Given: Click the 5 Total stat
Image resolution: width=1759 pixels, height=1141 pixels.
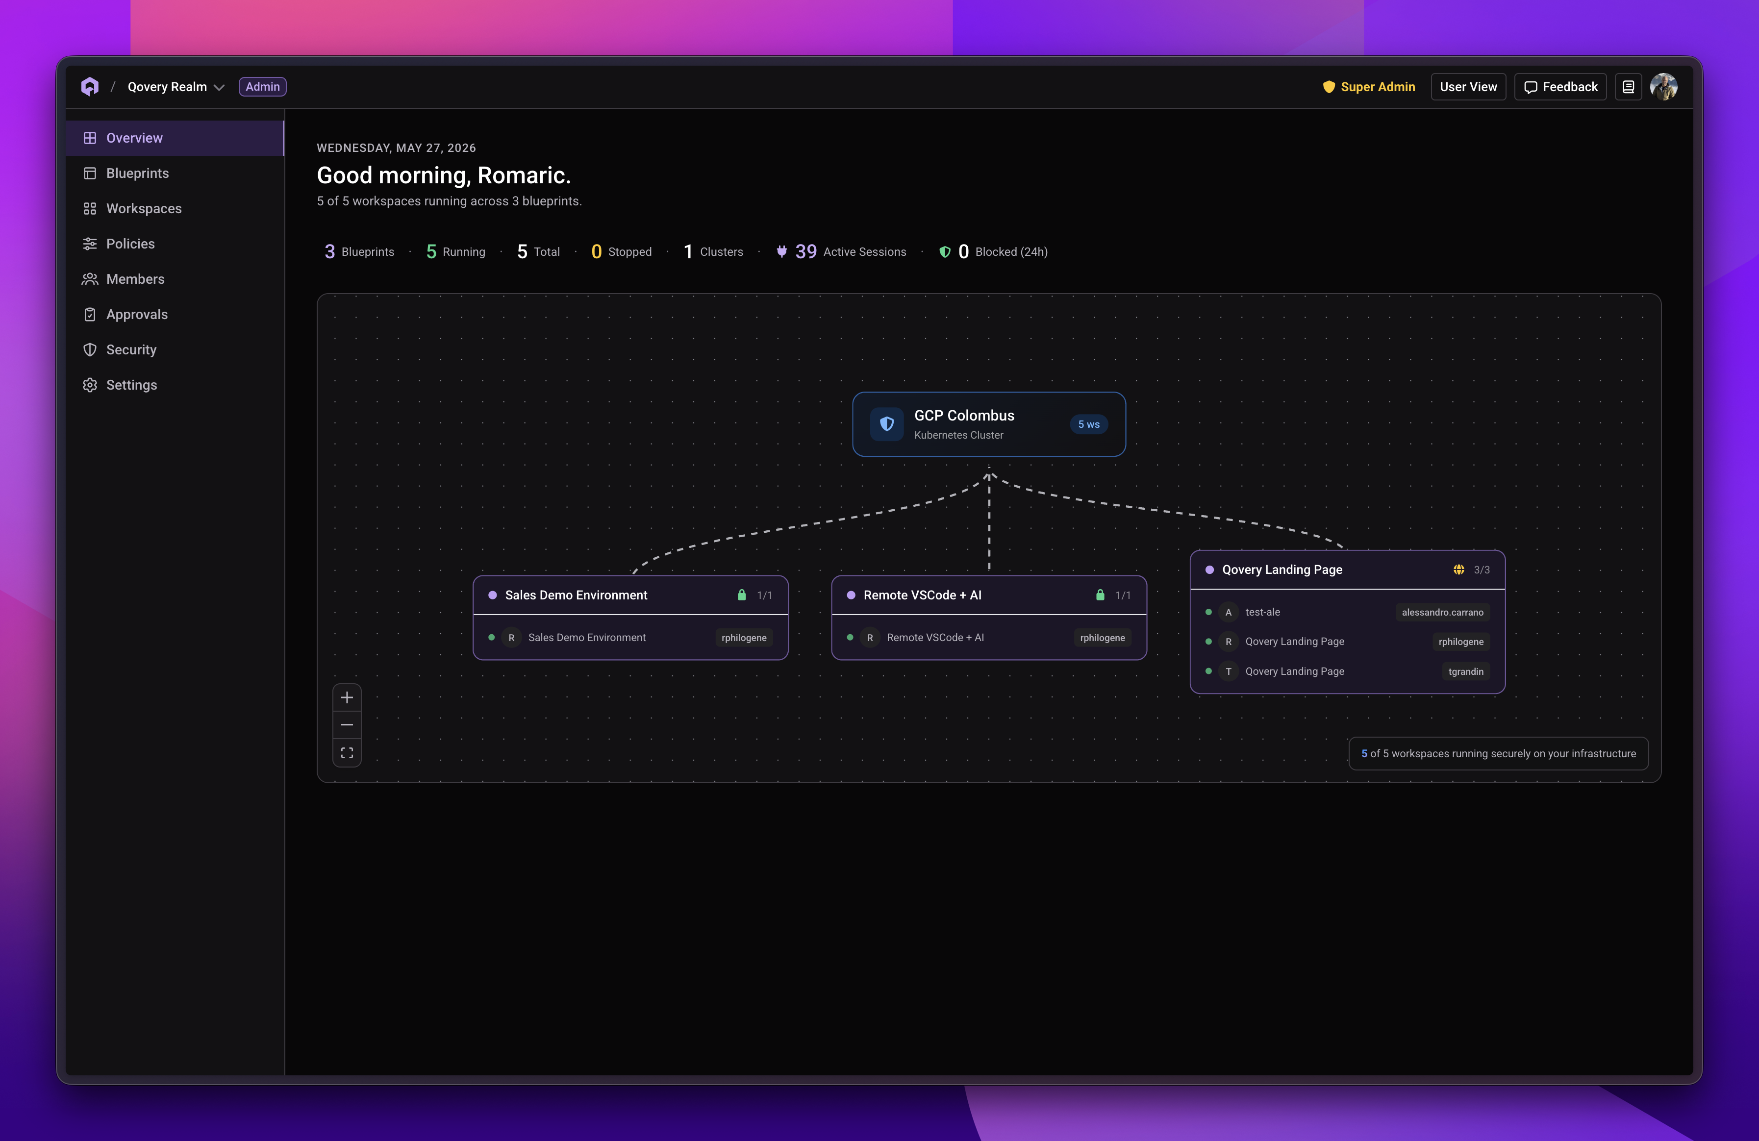Looking at the screenshot, I should 538,251.
